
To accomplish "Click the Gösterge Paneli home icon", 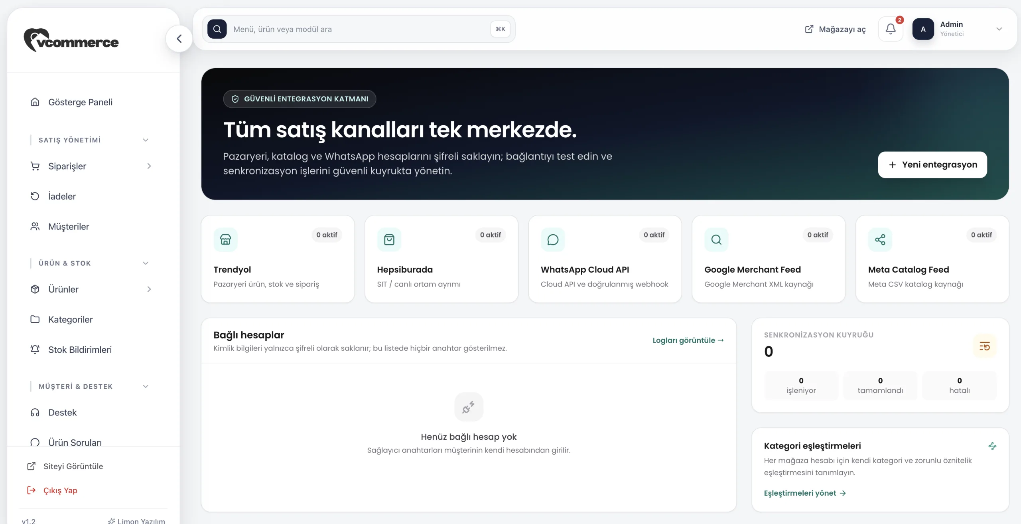I will (x=35, y=102).
